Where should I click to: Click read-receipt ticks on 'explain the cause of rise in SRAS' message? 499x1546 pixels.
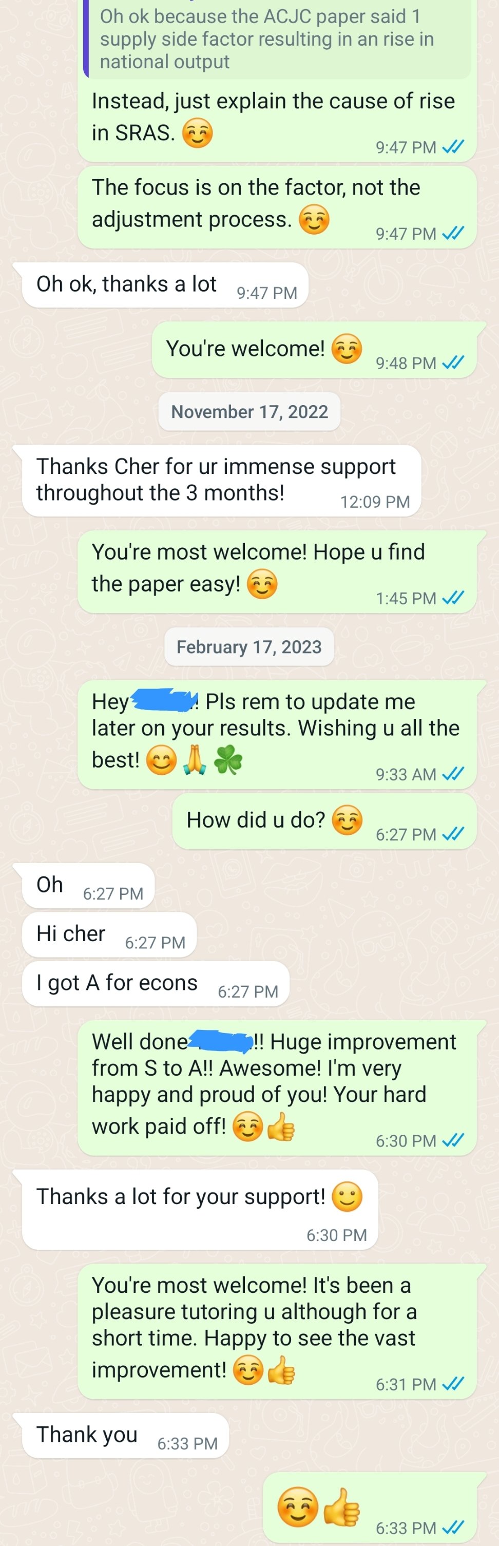(453, 147)
